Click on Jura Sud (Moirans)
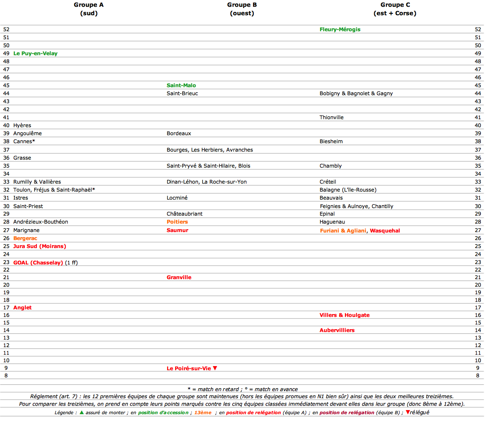The image size is (485, 423). (40, 247)
